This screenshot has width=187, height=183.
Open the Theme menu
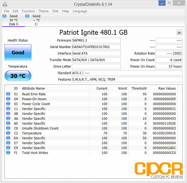click(44, 11)
